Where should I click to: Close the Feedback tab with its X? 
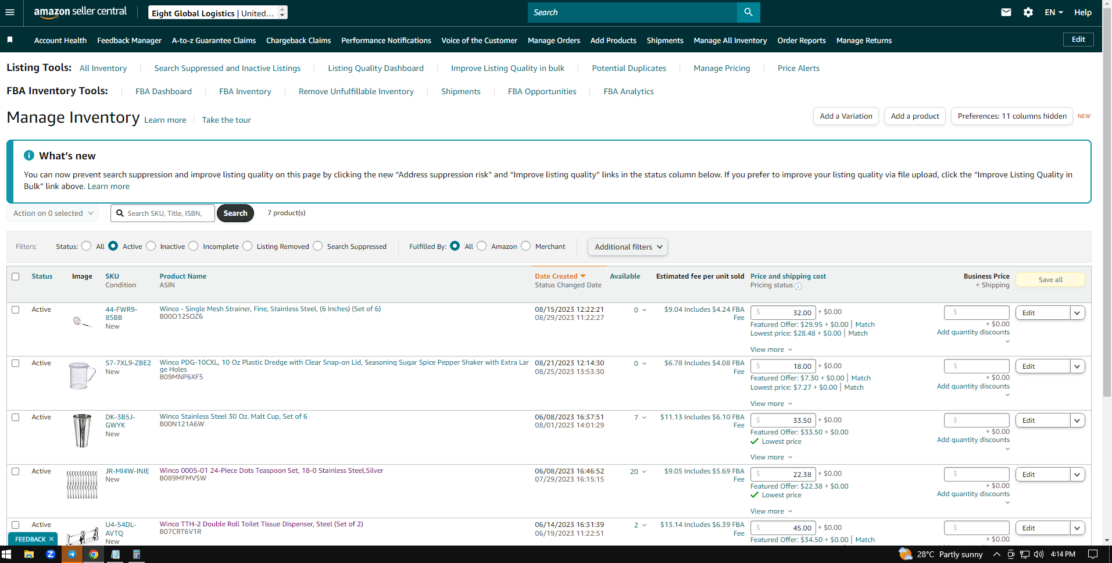pyautogui.click(x=51, y=539)
